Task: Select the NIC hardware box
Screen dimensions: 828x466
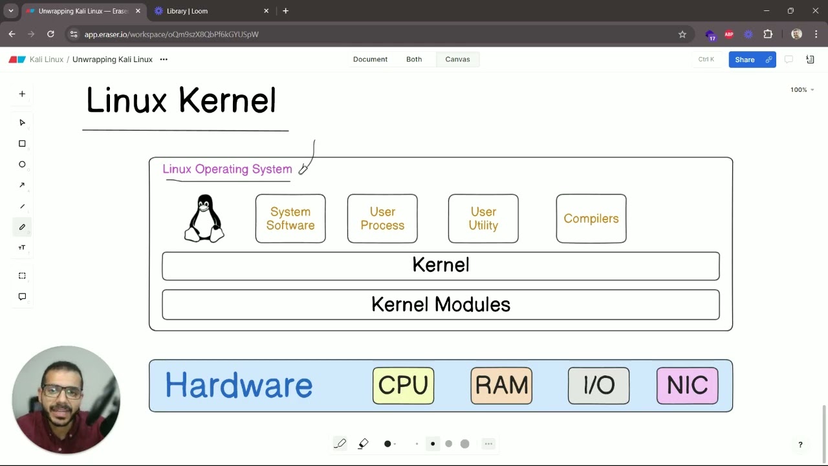Action: pyautogui.click(x=687, y=386)
